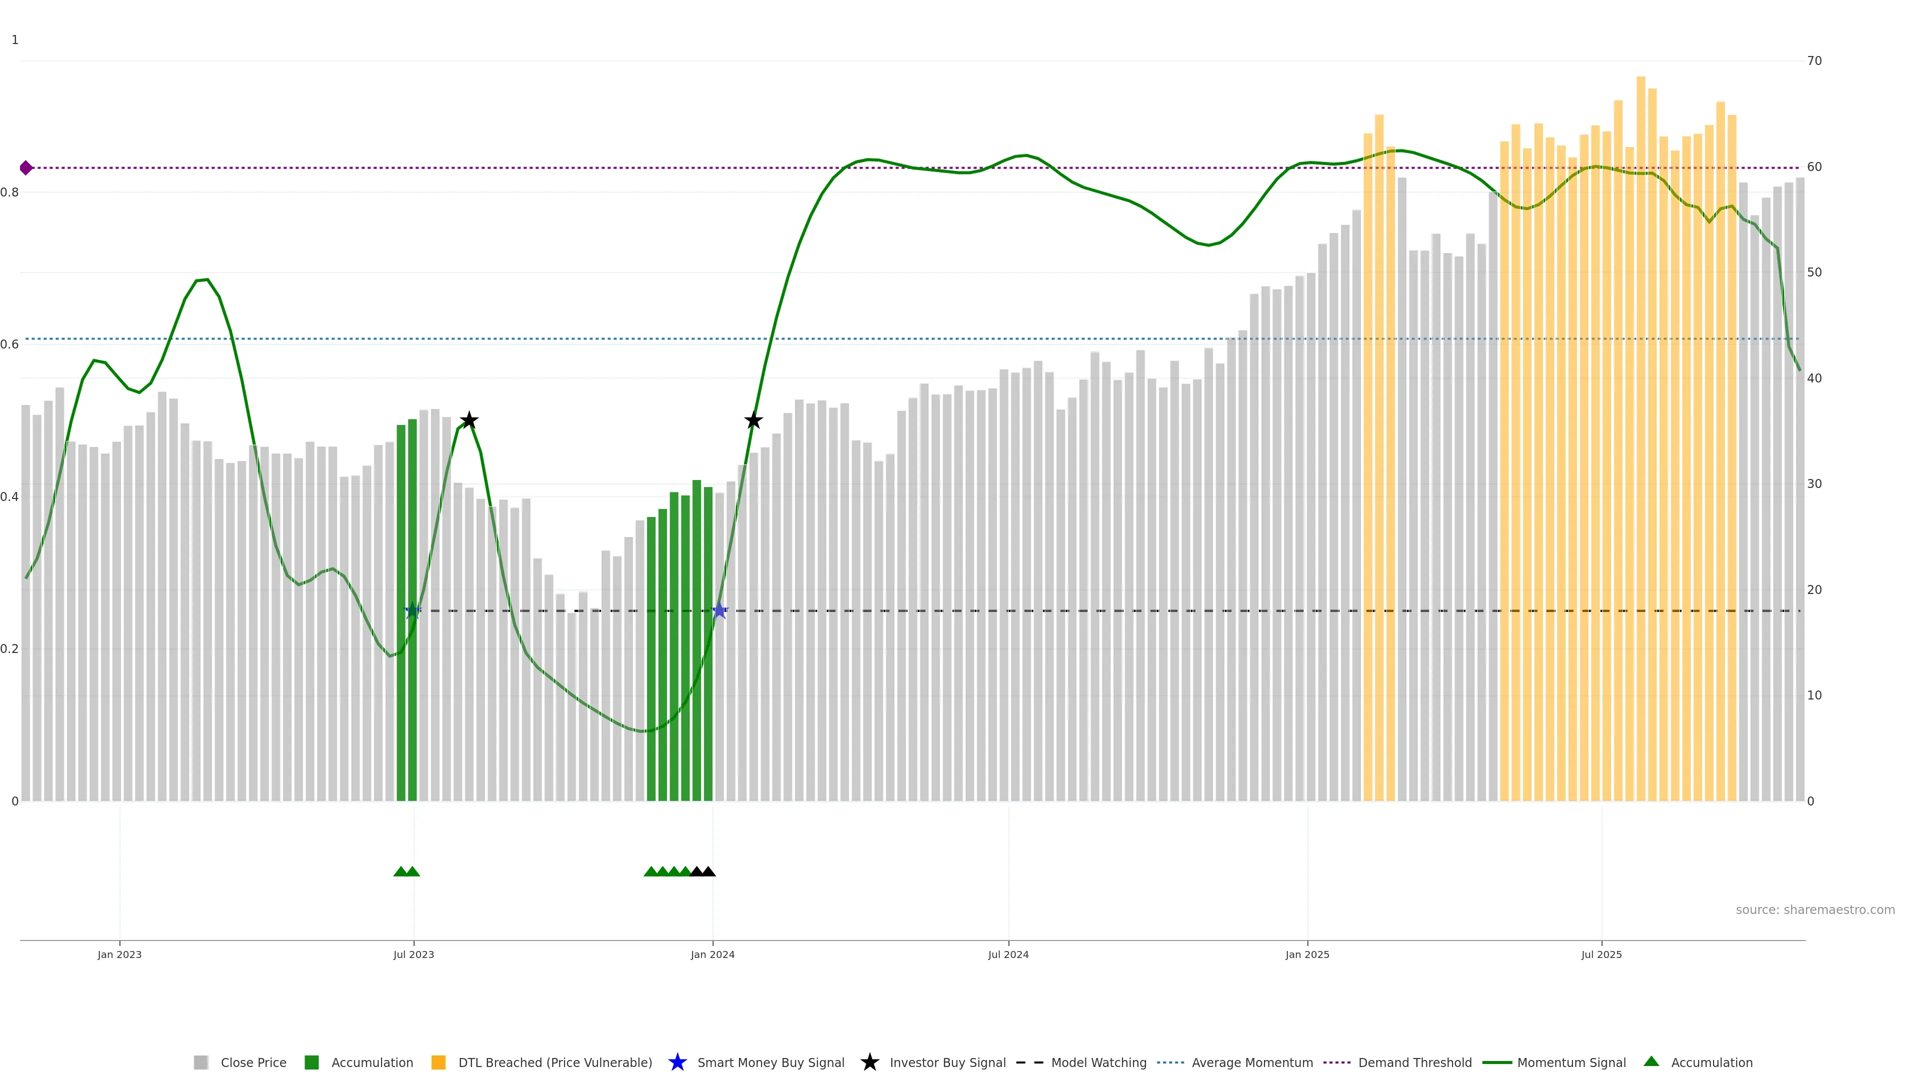The height and width of the screenshot is (1080, 1920).
Task: Click the green Accumulation triangle legend icon
Action: pos(1651,1061)
